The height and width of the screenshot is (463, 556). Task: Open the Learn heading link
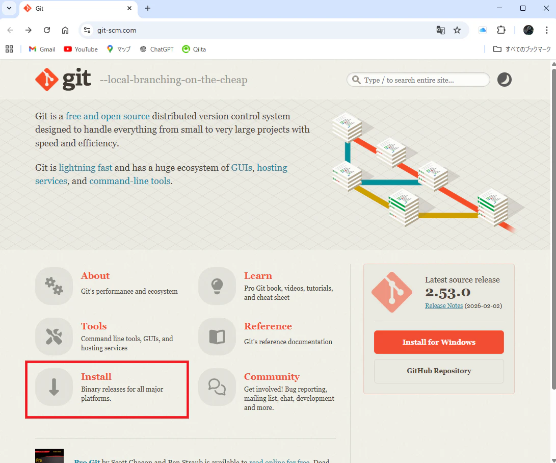coord(258,276)
